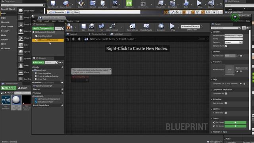Toggle the Is Editor Only checkbox
254x143 pixels.
pos(226,113)
